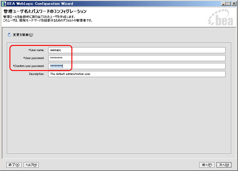Click the WebLogic app icon in title bar
This screenshot has height=171, width=238.
(4, 3)
